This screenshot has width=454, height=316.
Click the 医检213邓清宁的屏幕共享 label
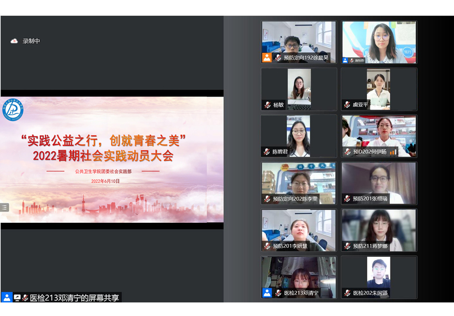pyautogui.click(x=74, y=297)
